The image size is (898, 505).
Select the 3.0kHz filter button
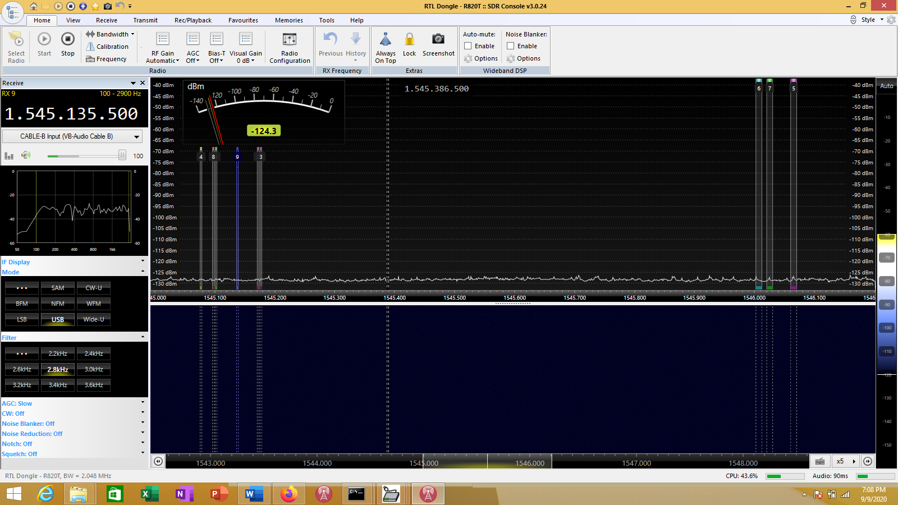94,369
